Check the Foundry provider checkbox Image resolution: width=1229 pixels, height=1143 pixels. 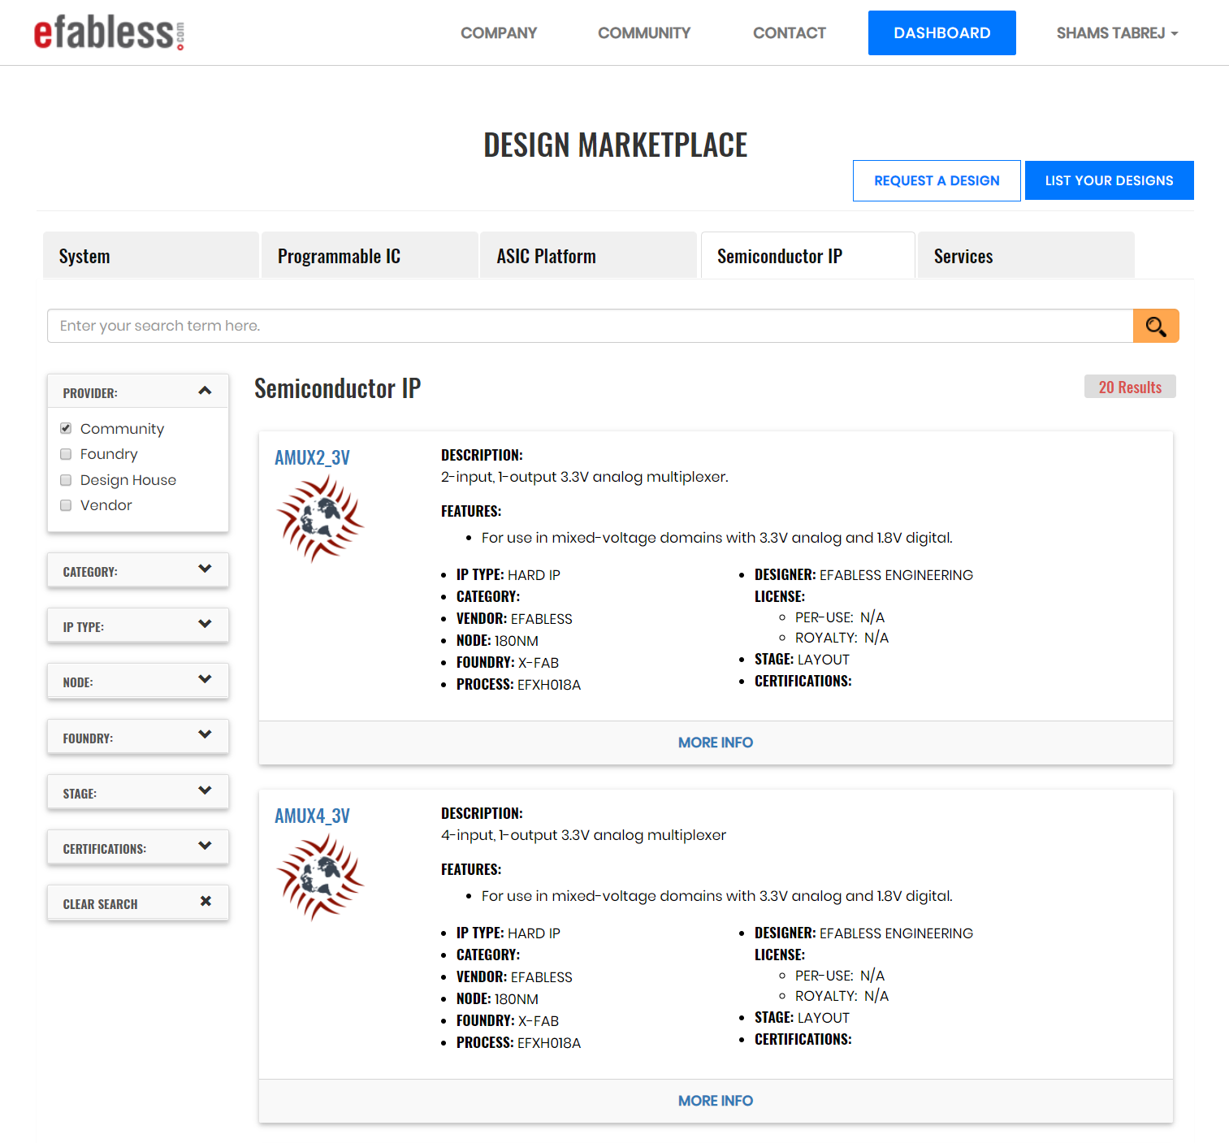66,454
